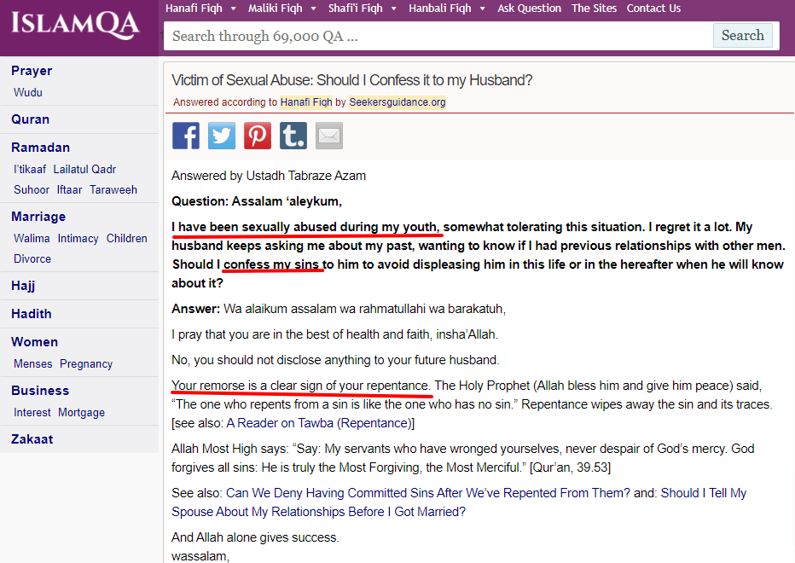Open the Zakaat category
Screen dimensions: 795x563
click(32, 439)
